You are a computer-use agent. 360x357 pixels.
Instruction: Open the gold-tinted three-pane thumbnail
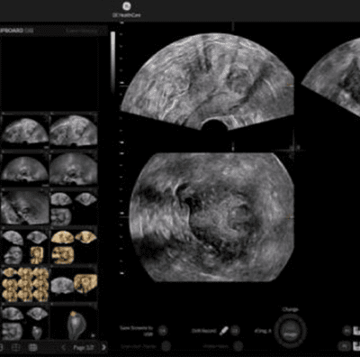click(x=74, y=246)
